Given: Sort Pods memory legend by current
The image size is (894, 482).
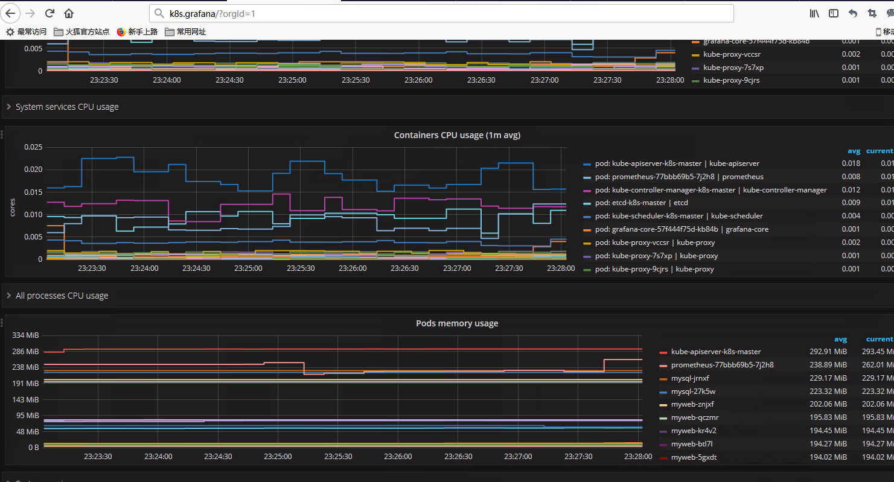Looking at the screenshot, I should click(x=880, y=339).
